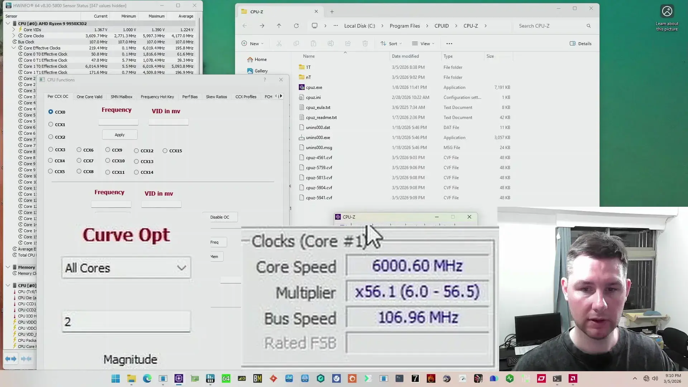This screenshot has width=688, height=387.
Task: Click the Disable OC button
Action: point(220,217)
